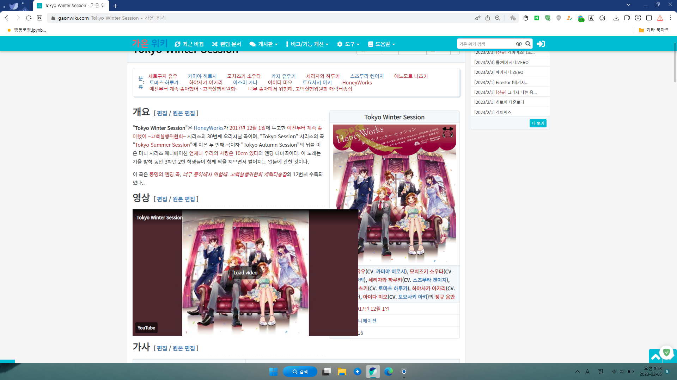This screenshot has width=677, height=380.
Task: Open 최근 바뀜 in the navbar
Action: coord(189,44)
